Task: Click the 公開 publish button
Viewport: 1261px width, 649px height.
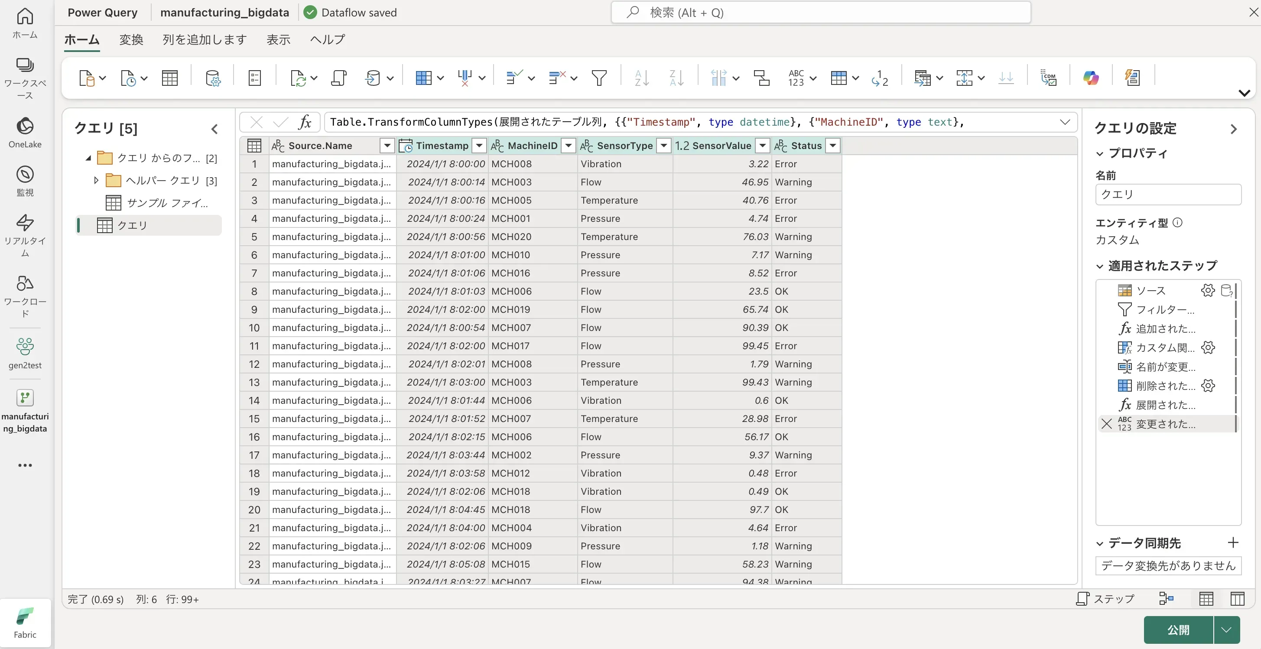Action: tap(1178, 630)
